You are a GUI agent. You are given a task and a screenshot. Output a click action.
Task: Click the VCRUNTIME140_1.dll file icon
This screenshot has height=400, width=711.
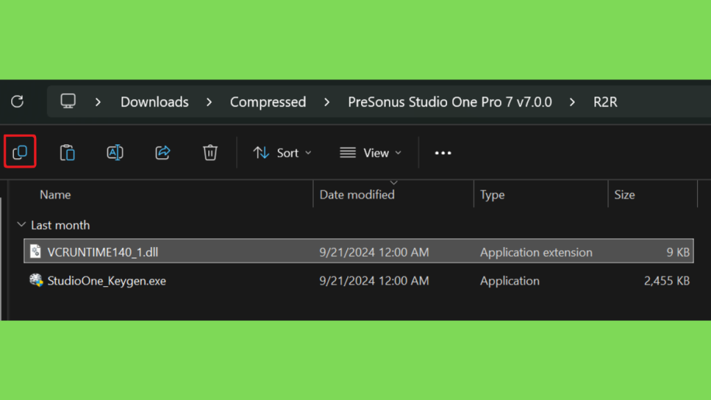tap(35, 251)
